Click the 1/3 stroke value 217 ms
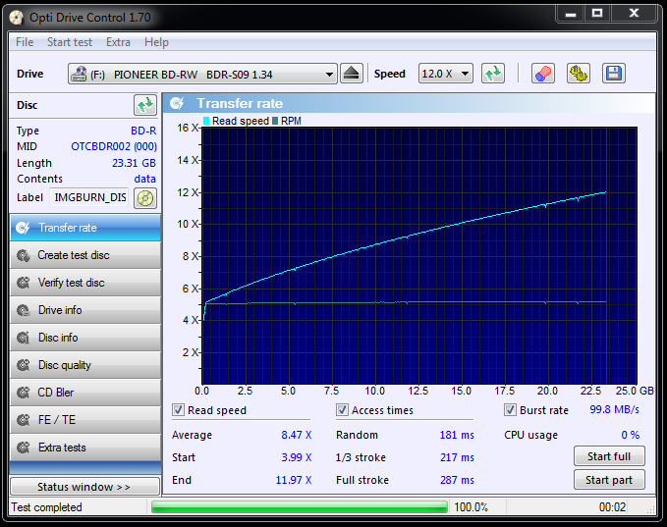Image resolution: width=667 pixels, height=527 pixels. click(458, 457)
